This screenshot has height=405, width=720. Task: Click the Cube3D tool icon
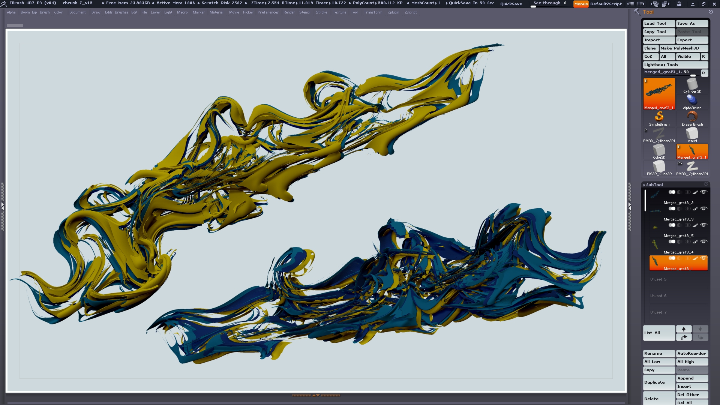click(659, 150)
